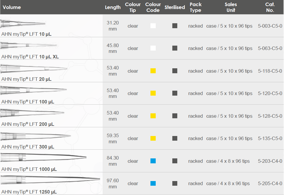Click the Sales Unit column header
The image size is (284, 195).
[231, 7]
